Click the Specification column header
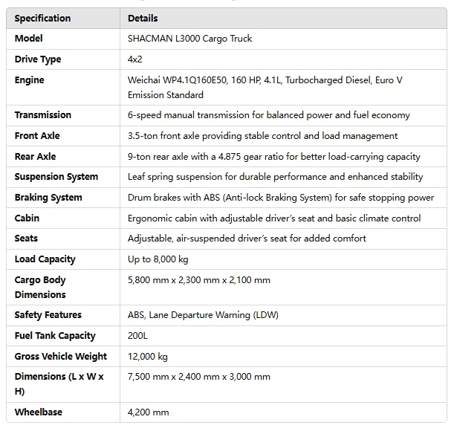 coord(42,18)
